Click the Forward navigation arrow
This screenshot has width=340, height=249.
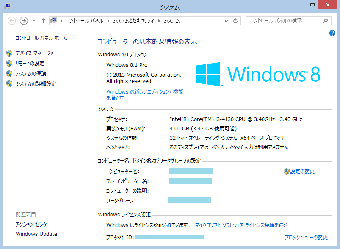tap(24, 21)
